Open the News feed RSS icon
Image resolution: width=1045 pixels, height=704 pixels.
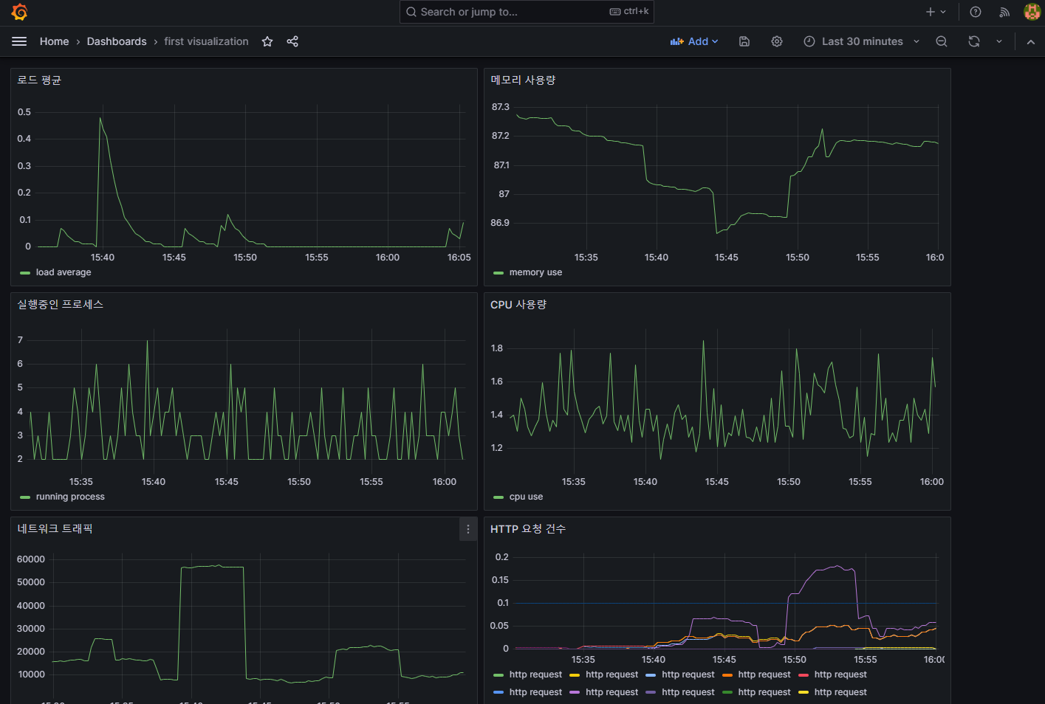[1004, 12]
